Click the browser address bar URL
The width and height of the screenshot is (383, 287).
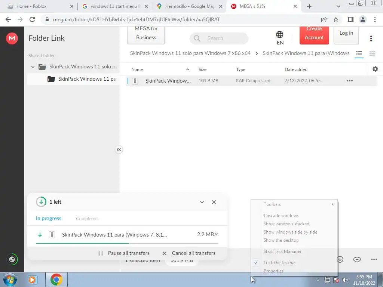tap(136, 19)
